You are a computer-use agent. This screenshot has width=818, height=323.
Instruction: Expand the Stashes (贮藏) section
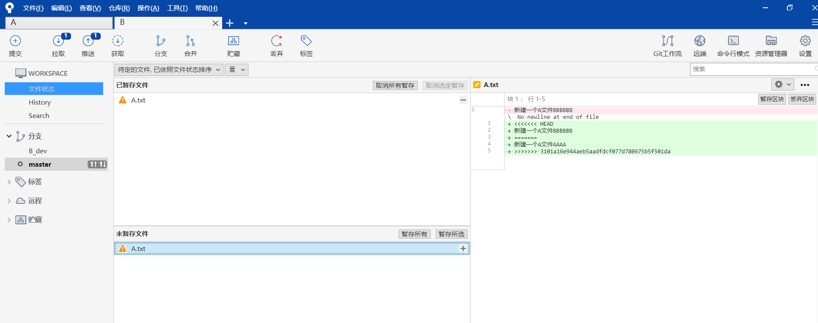coord(9,220)
